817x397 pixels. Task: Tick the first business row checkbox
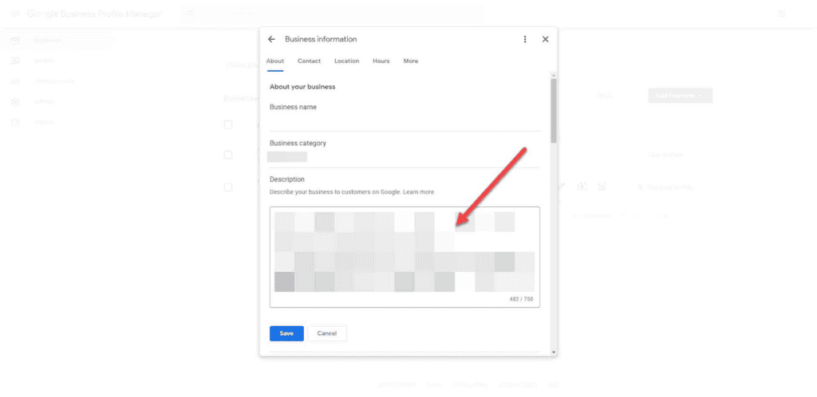point(228,124)
